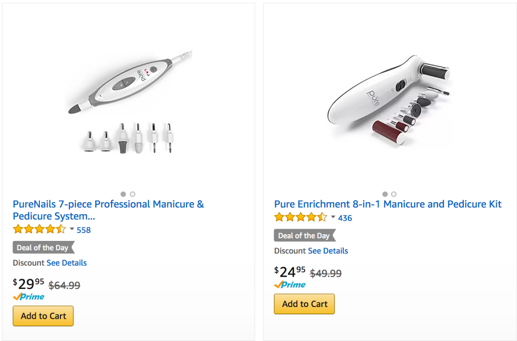This screenshot has width=517, height=341.
Task: Click the Prime logo under $24.95
Action: (290, 285)
